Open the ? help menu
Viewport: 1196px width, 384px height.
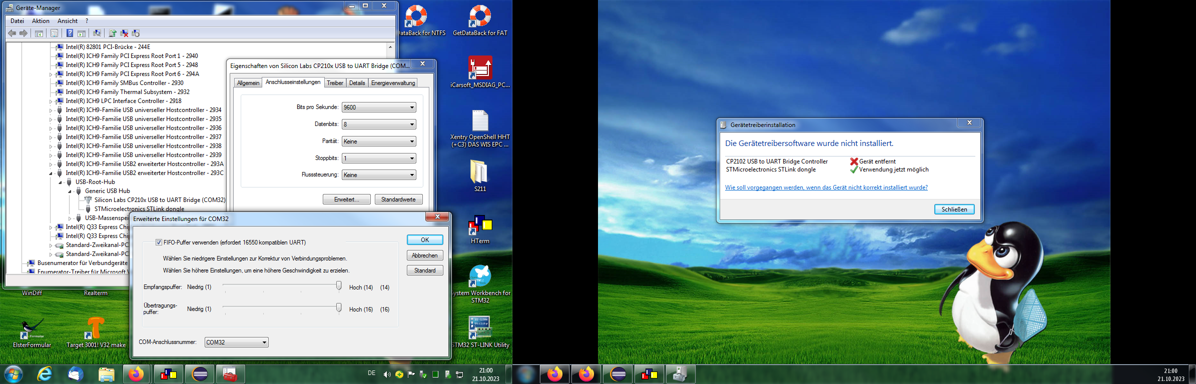point(87,21)
